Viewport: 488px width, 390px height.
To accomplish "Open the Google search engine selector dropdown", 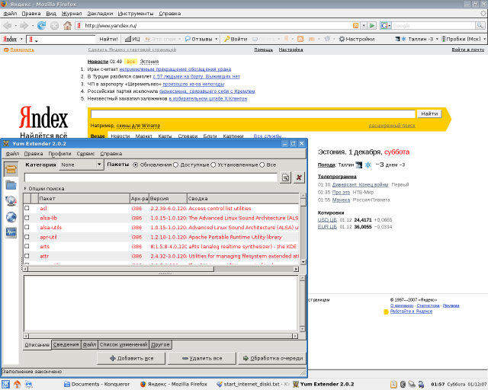I will [386, 25].
